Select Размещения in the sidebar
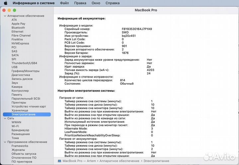Image resolution: width=239 pixels, height=165 pixels. 21,134
